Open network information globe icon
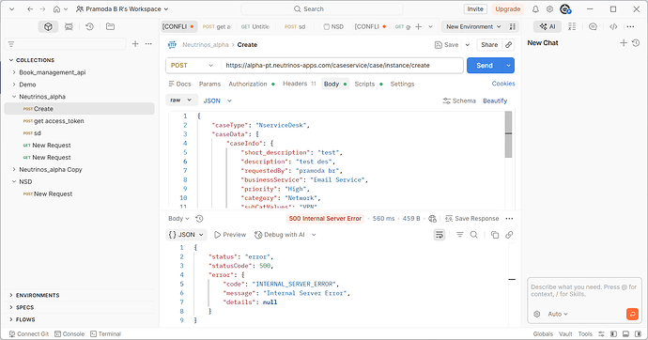 click(432, 219)
